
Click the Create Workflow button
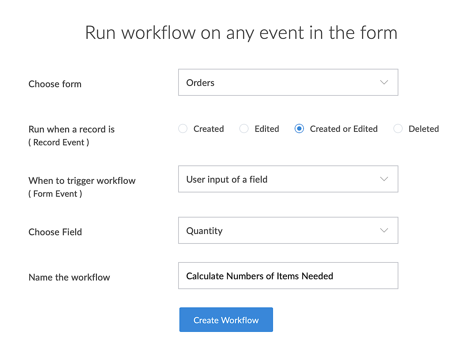coord(226,320)
